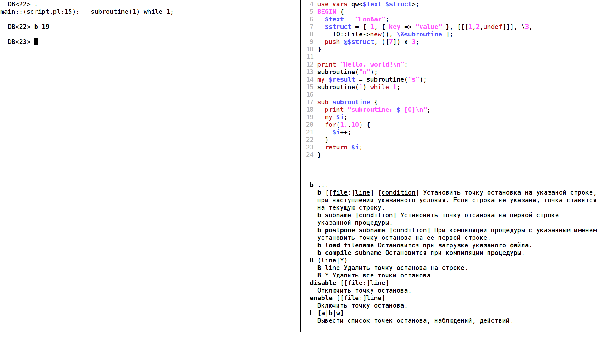This screenshot has width=604, height=339.
Task: Click 'L [a|b|w]' help entry
Action: pyautogui.click(x=327, y=313)
